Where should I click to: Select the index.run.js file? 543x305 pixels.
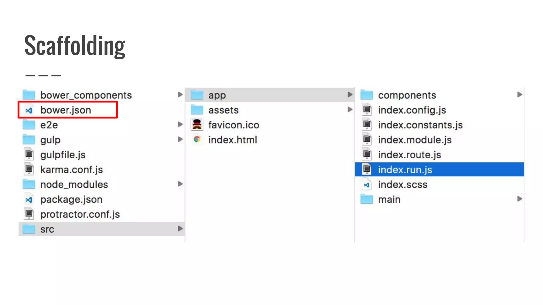tap(405, 170)
